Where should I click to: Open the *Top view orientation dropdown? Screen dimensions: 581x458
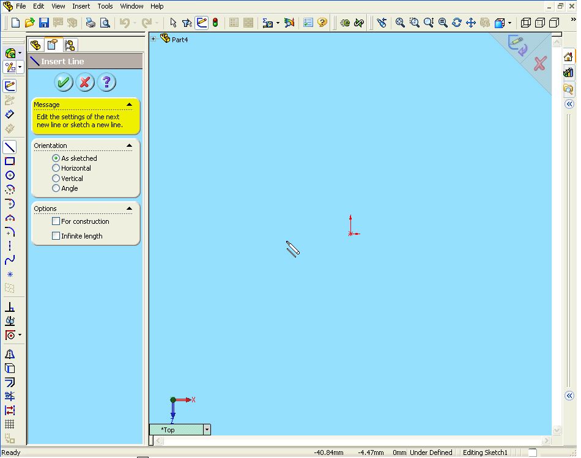[x=207, y=430]
